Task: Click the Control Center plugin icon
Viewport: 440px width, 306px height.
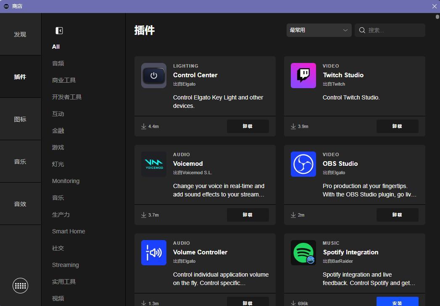Action: (x=154, y=76)
